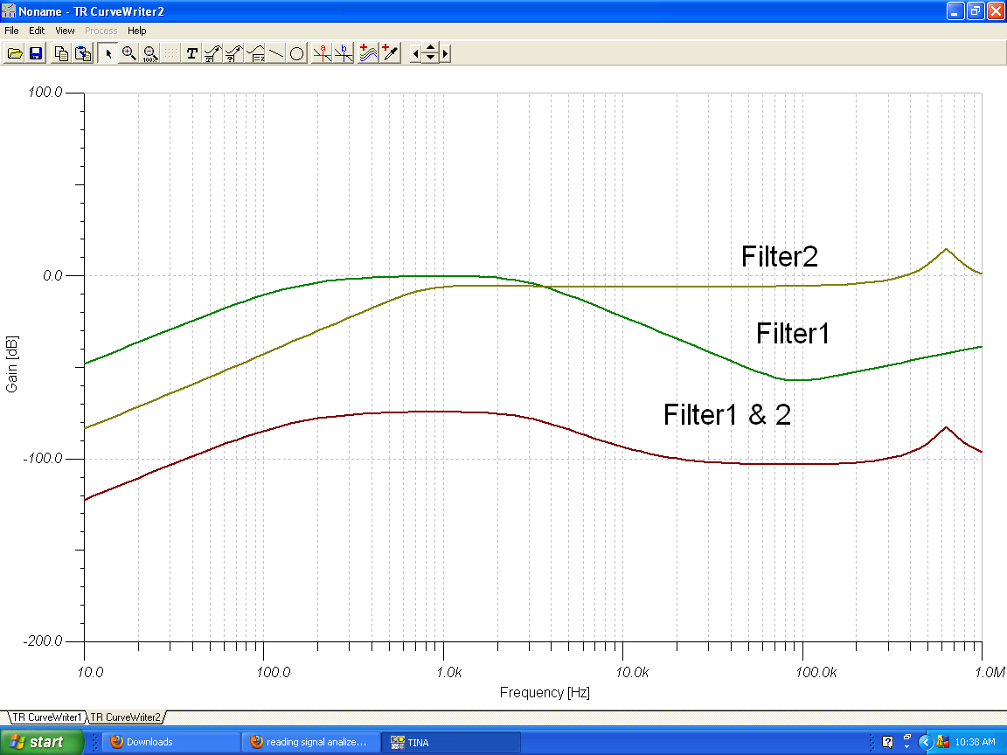Add a legend with the legend icon
Image resolution: width=1007 pixels, height=755 pixels.
pos(255,53)
